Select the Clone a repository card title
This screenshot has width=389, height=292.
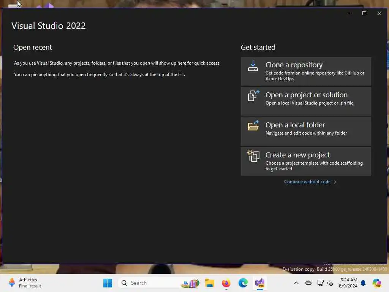coord(294,65)
